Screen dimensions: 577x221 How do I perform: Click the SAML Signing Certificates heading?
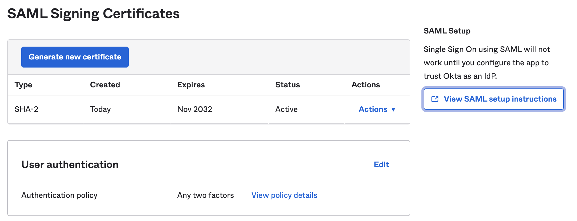(93, 14)
